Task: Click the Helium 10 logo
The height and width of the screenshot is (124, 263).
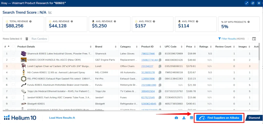Action: point(20,118)
